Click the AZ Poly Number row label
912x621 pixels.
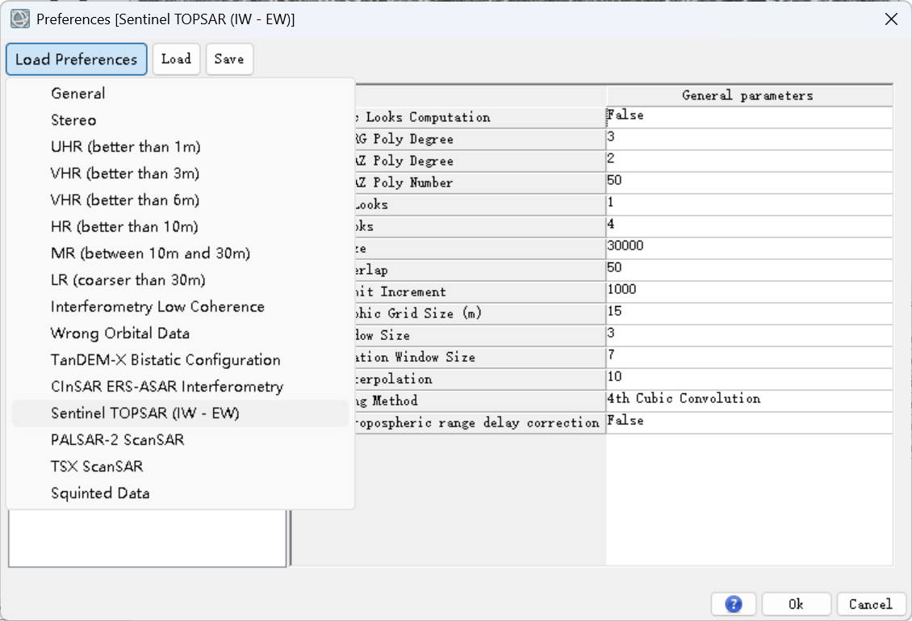480,183
